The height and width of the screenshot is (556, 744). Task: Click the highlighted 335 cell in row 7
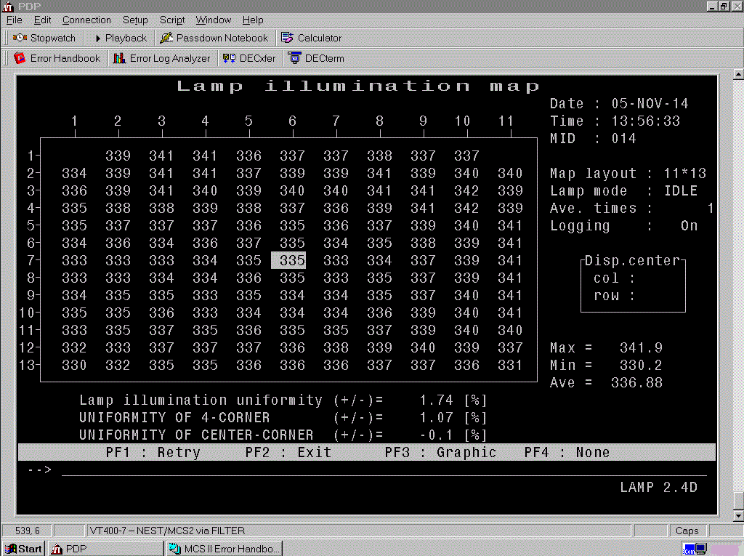pos(288,260)
